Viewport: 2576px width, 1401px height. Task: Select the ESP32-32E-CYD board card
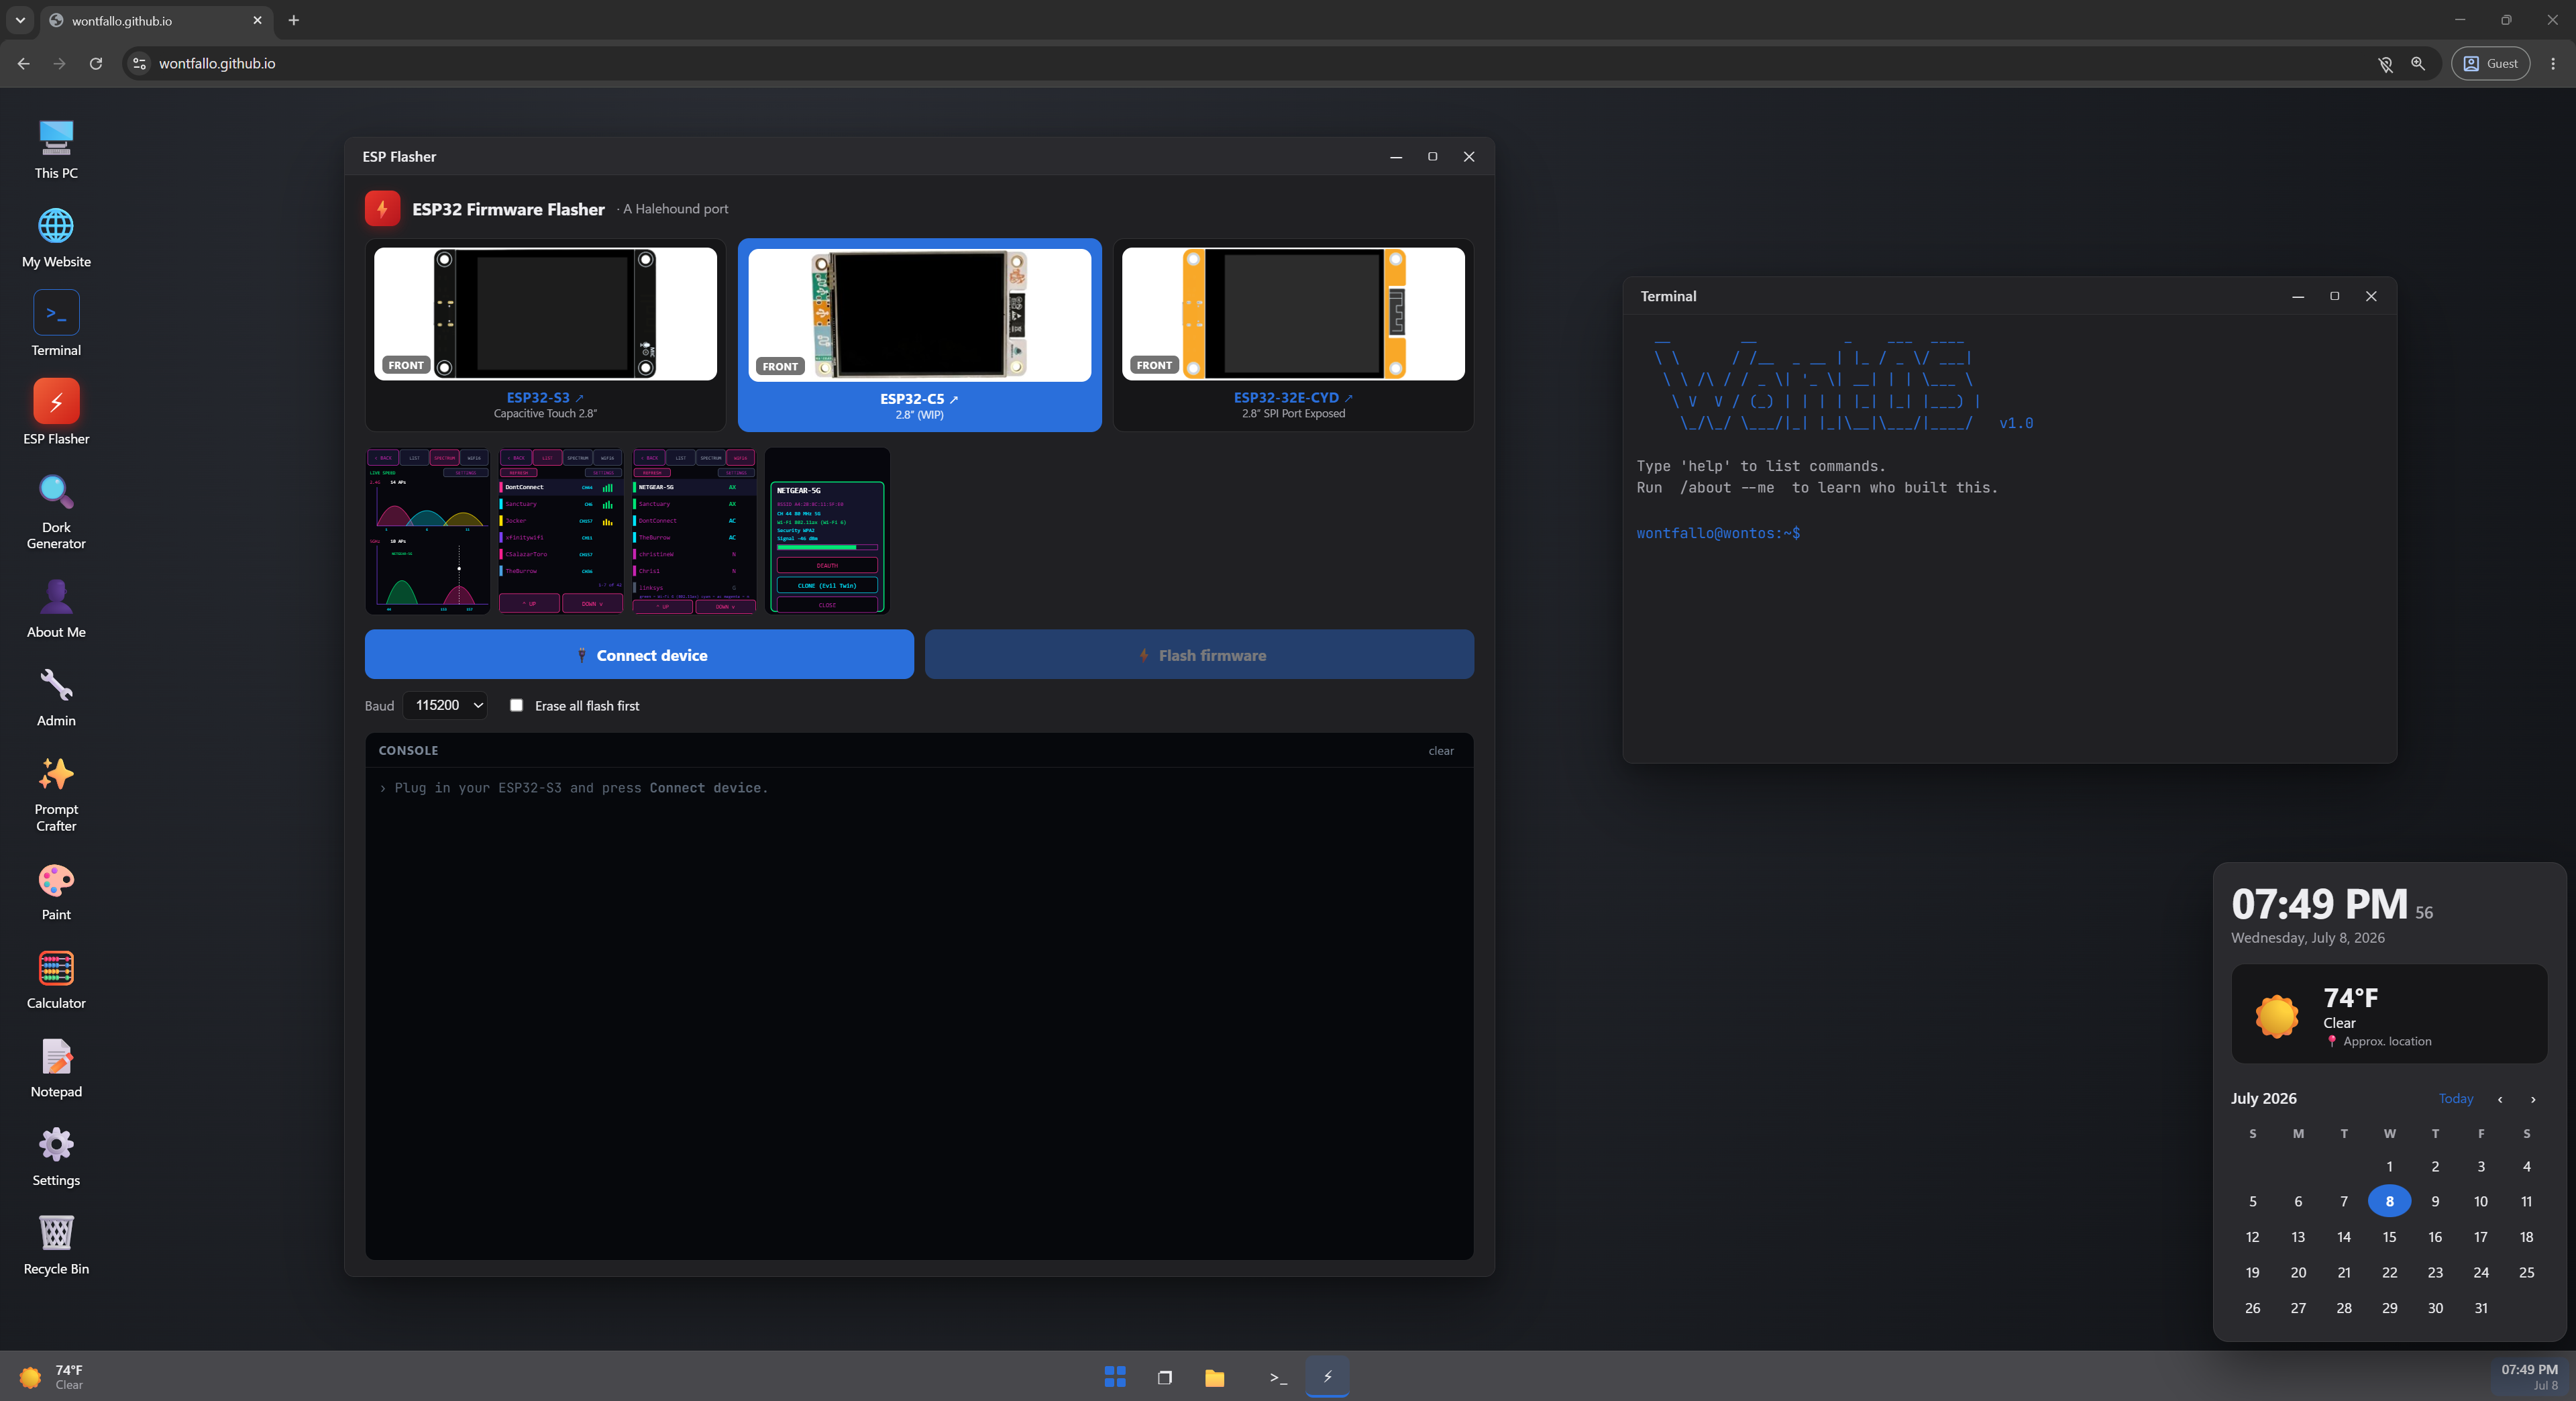pos(1293,335)
